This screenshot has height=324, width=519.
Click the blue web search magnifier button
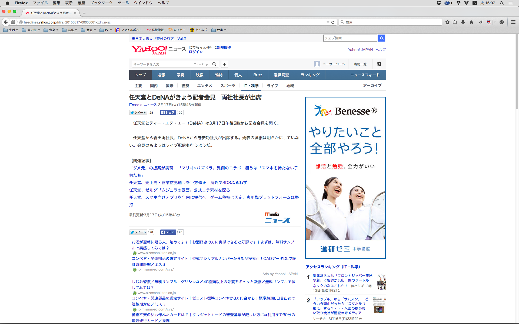382,38
